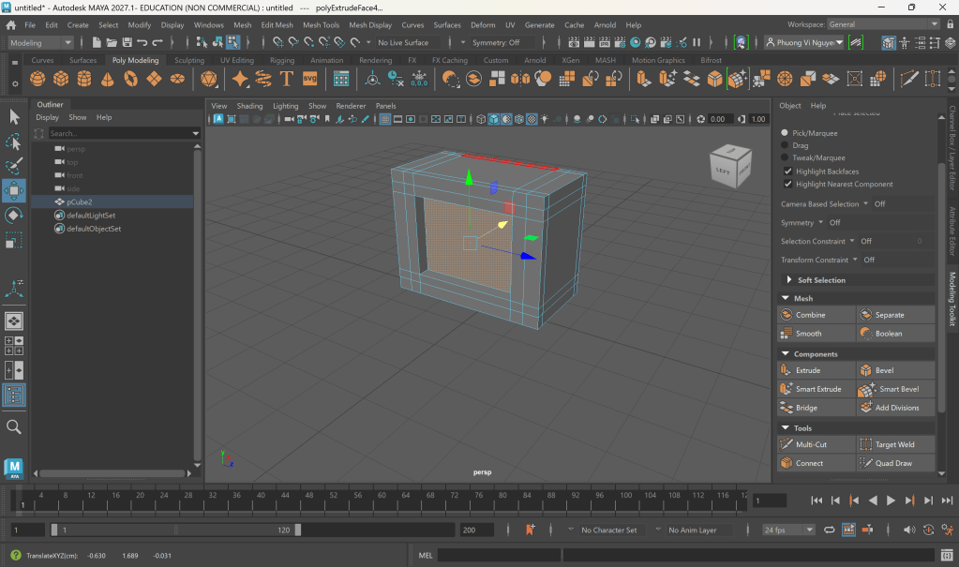Click the polygon Type (T) shelf icon
The image size is (959, 567).
coord(286,79)
